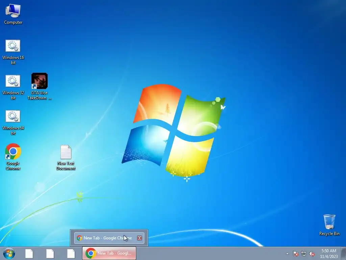Open the Windows Start menu orb
The width and height of the screenshot is (346, 260).
click(9, 253)
